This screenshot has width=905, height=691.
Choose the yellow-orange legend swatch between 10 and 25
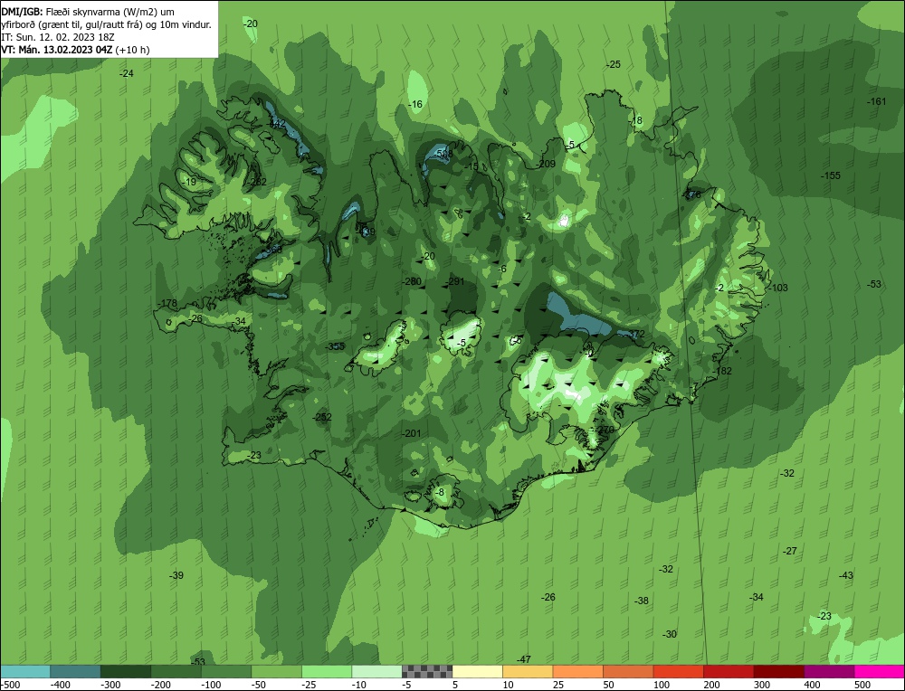pyautogui.click(x=527, y=671)
